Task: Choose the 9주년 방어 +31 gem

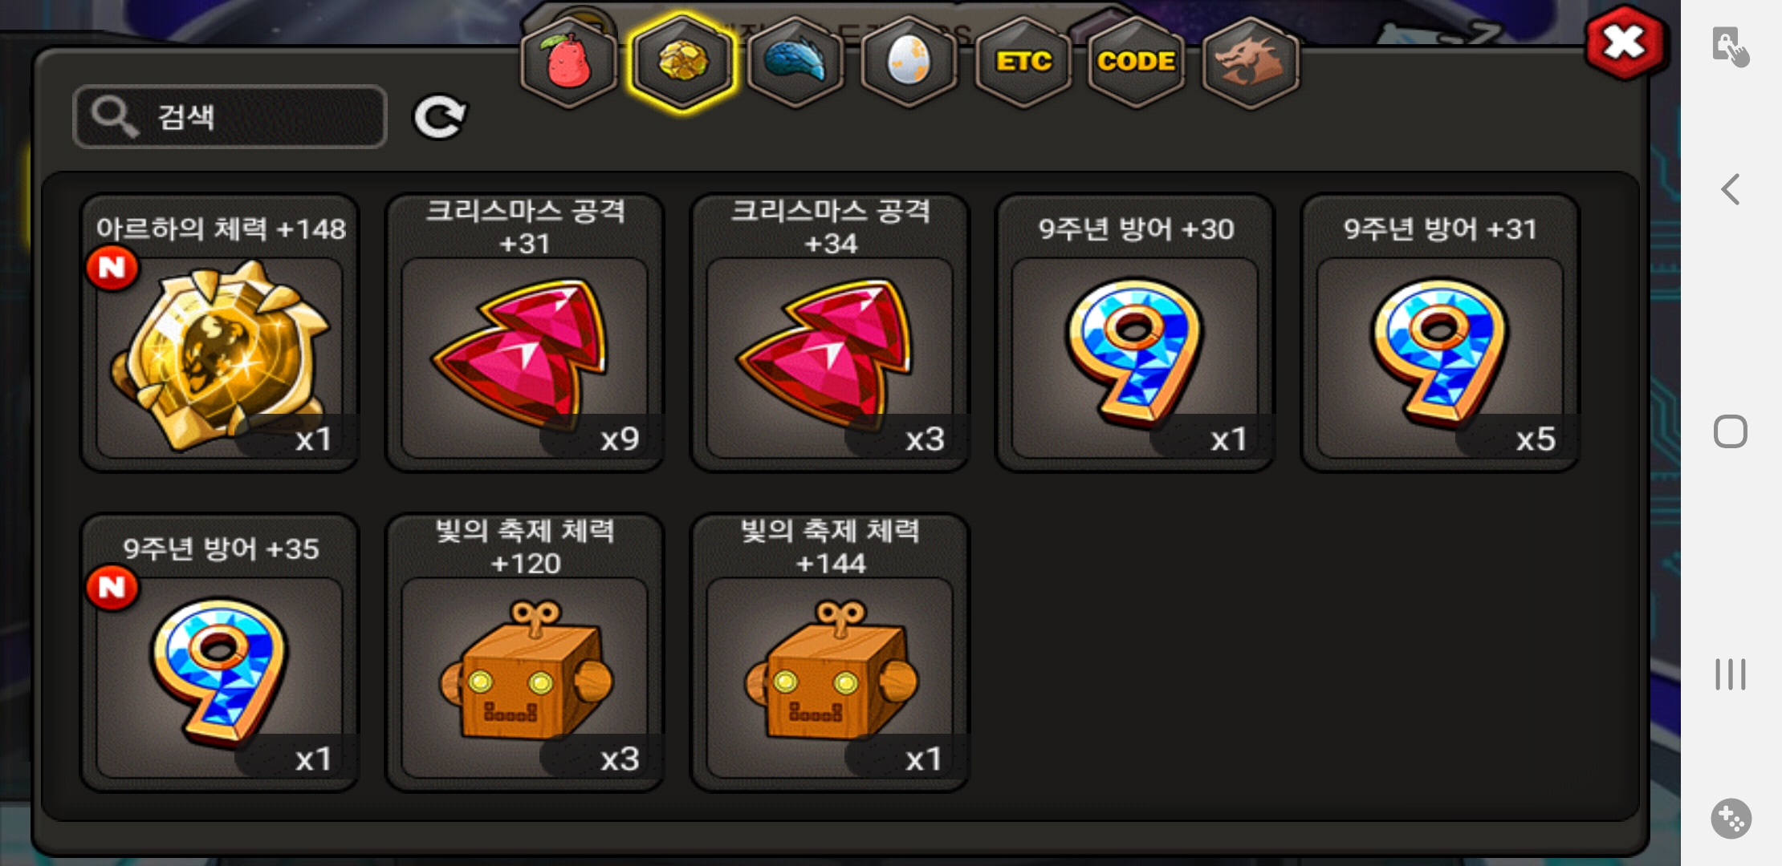Action: point(1440,333)
